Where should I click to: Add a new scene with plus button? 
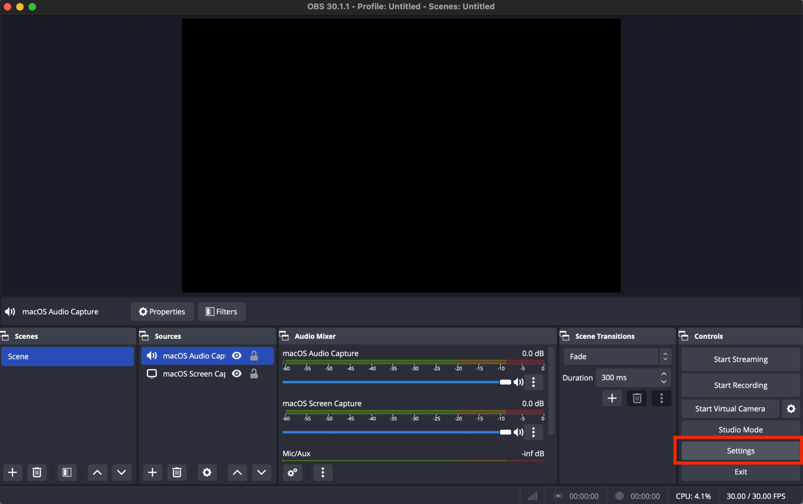click(13, 472)
